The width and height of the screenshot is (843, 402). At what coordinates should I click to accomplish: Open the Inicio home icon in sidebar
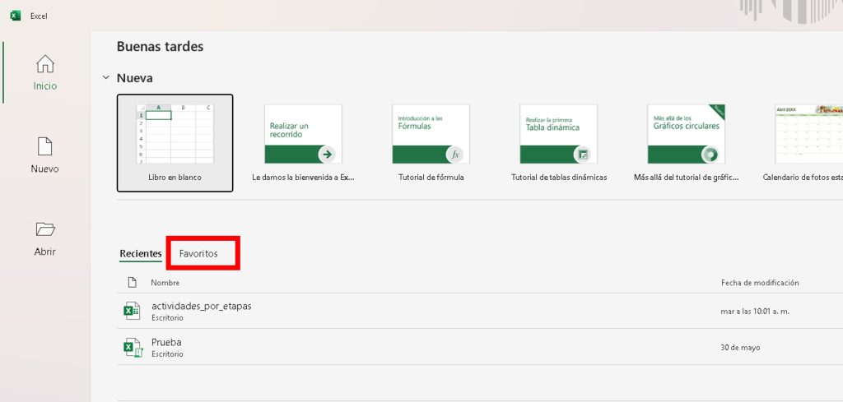coord(45,65)
